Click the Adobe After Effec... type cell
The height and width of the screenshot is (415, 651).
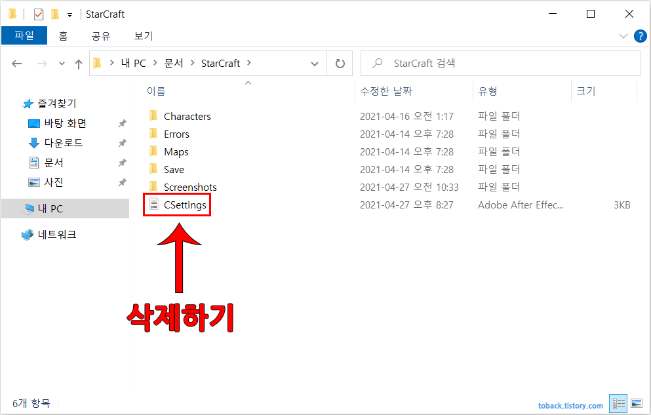pyautogui.click(x=521, y=205)
